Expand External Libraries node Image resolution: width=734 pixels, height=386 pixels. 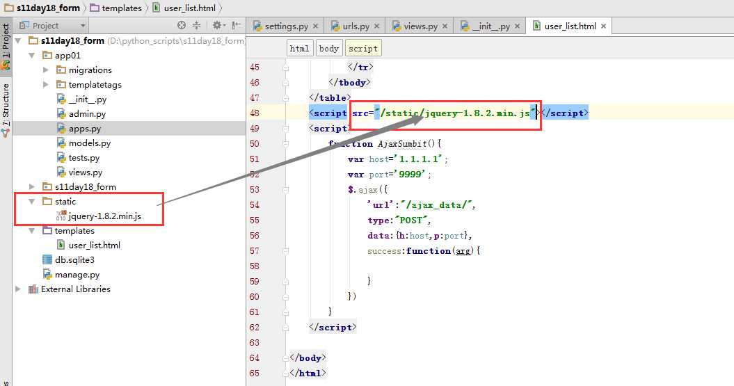tap(18, 289)
